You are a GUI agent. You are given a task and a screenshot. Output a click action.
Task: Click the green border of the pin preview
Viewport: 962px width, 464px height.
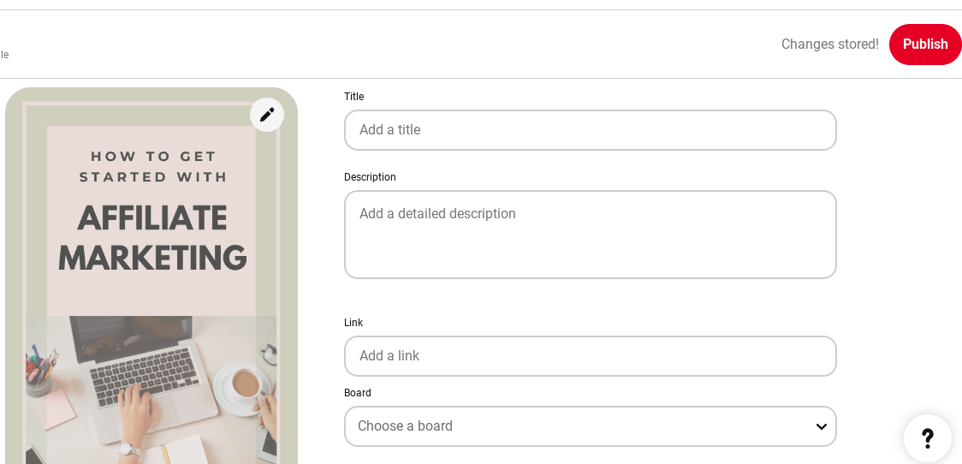click(14, 257)
